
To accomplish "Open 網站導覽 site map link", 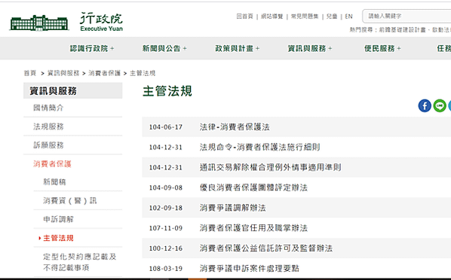I will (x=272, y=17).
